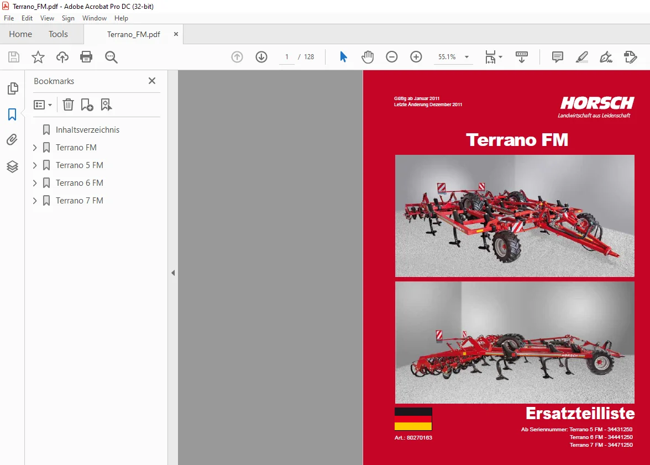Open the Inhaltsverzeichnis bookmark

click(x=87, y=130)
